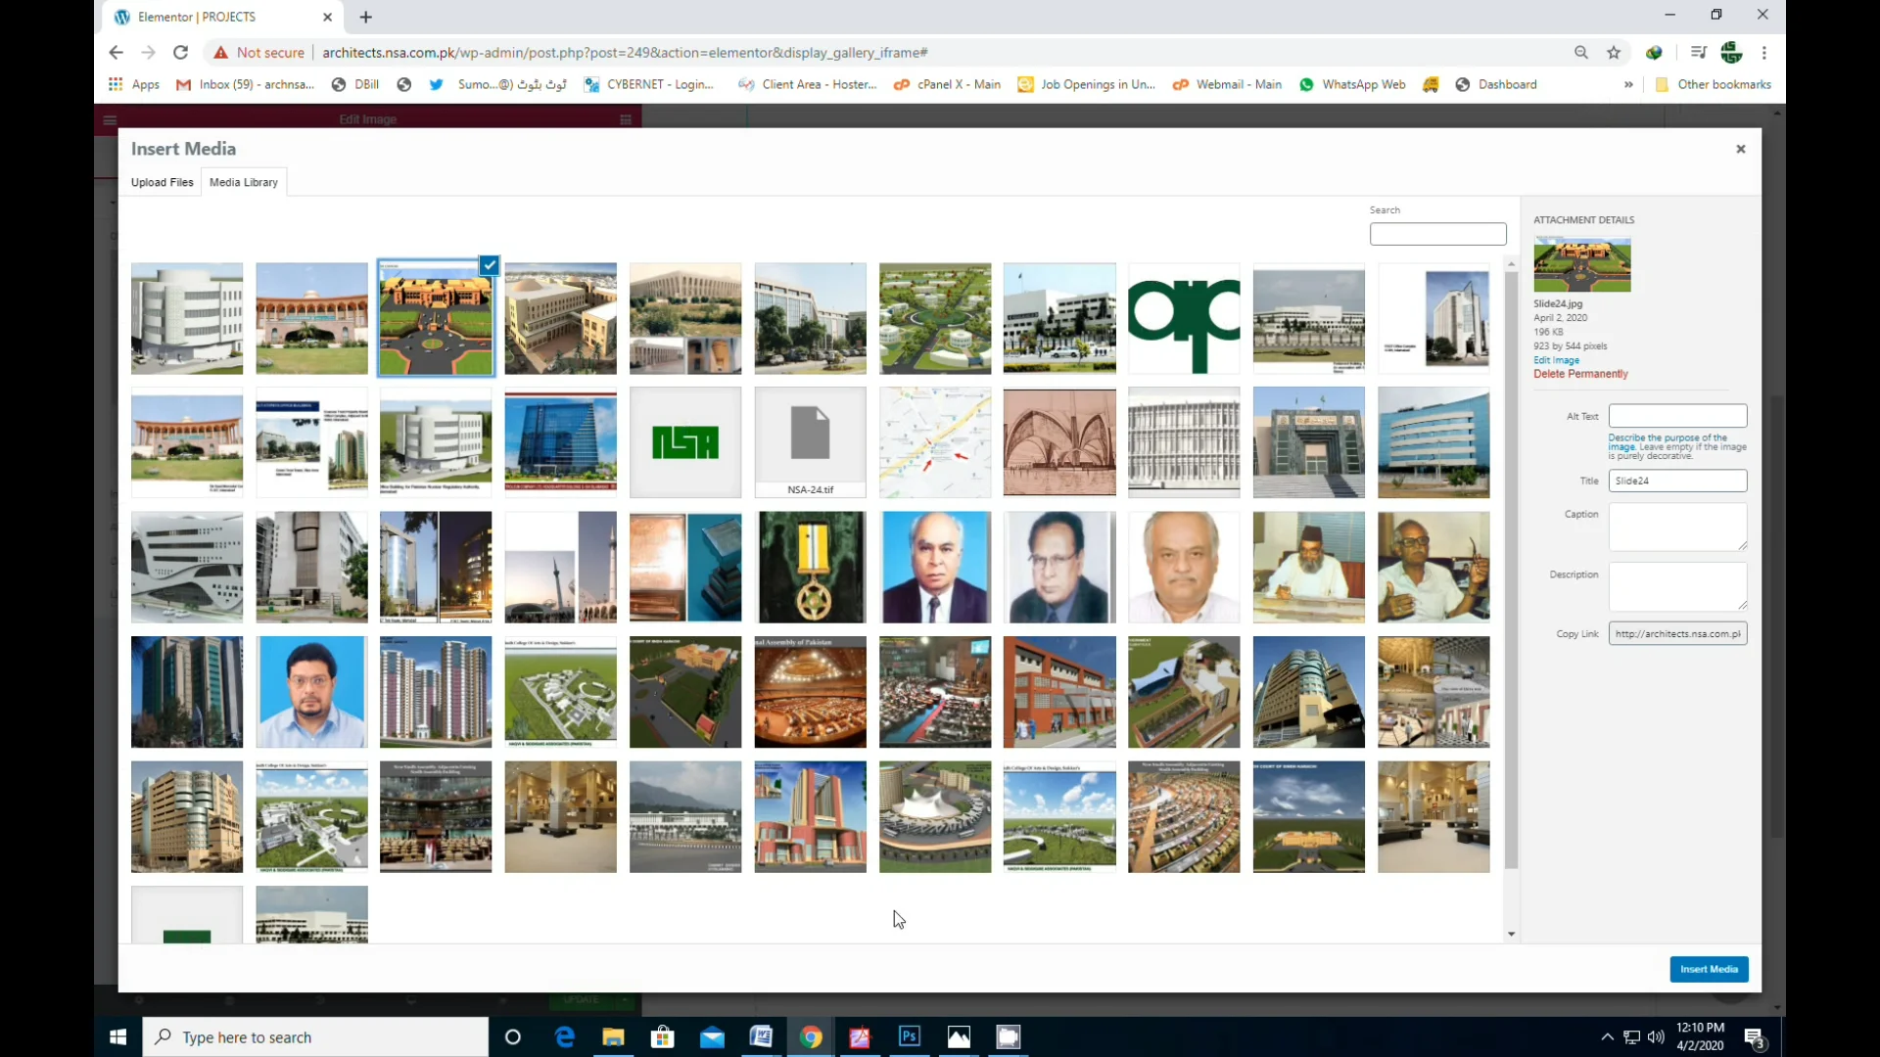This screenshot has width=1880, height=1057.
Task: Open Cortana circle icon
Action: click(x=513, y=1037)
